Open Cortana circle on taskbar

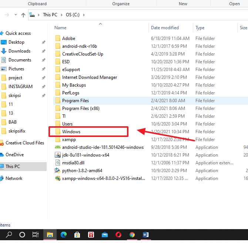point(22,235)
